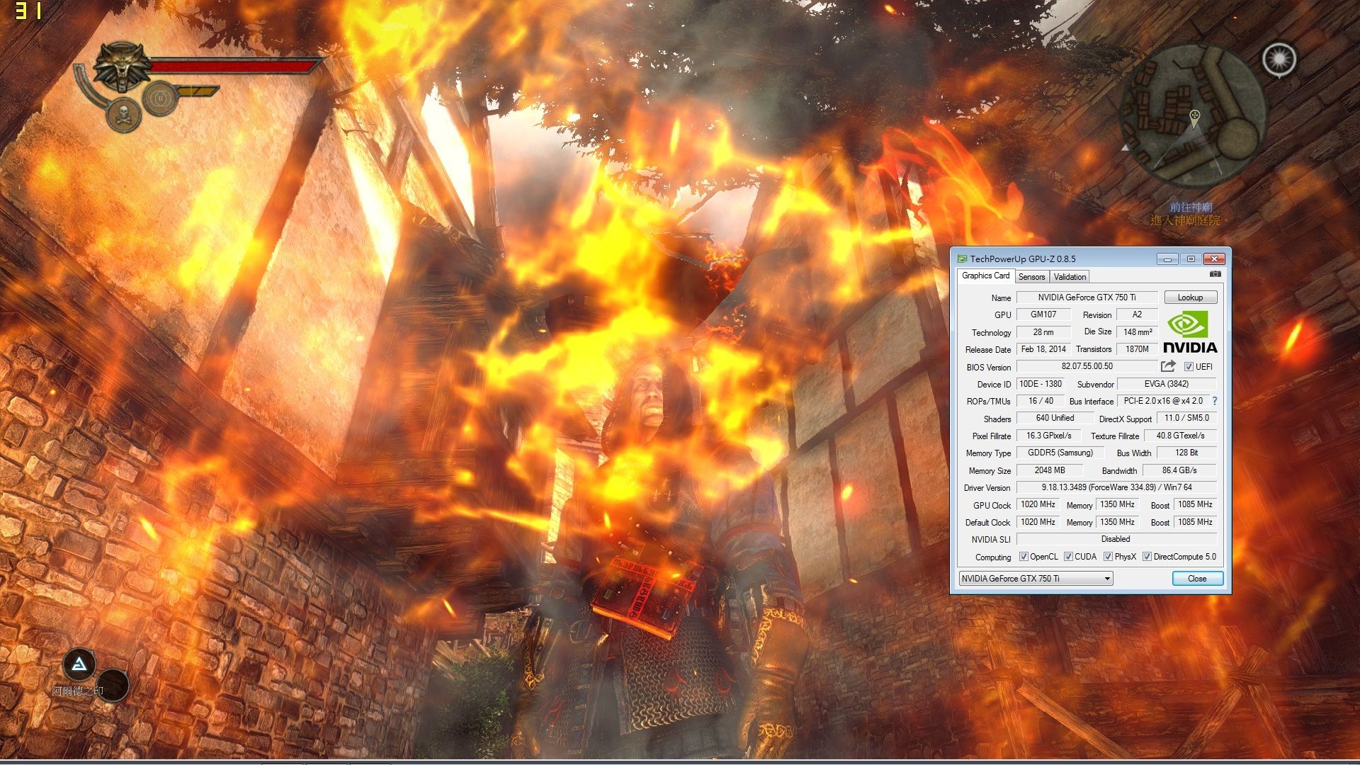The height and width of the screenshot is (765, 1360).
Task: Click the Driver Version value field
Action: pos(1116,487)
